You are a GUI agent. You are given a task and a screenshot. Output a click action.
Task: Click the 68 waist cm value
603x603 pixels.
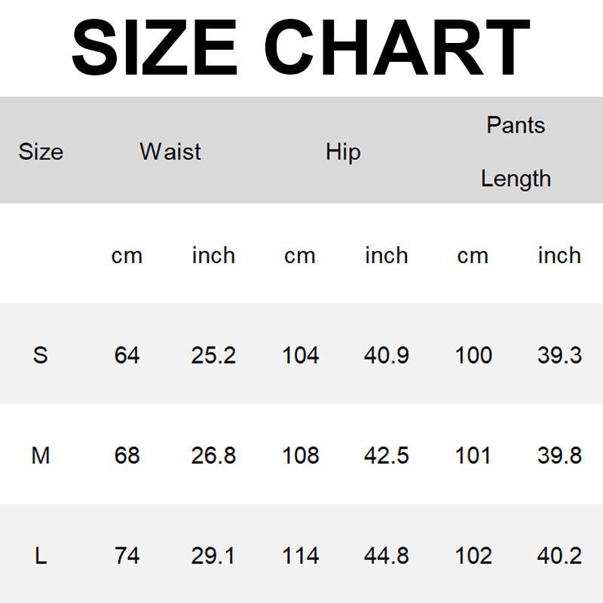pyautogui.click(x=127, y=455)
